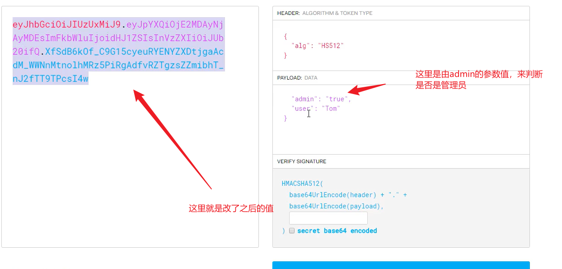This screenshot has height=269, width=562.
Task: Click the "alg": "HS512" header line
Action: (318, 46)
